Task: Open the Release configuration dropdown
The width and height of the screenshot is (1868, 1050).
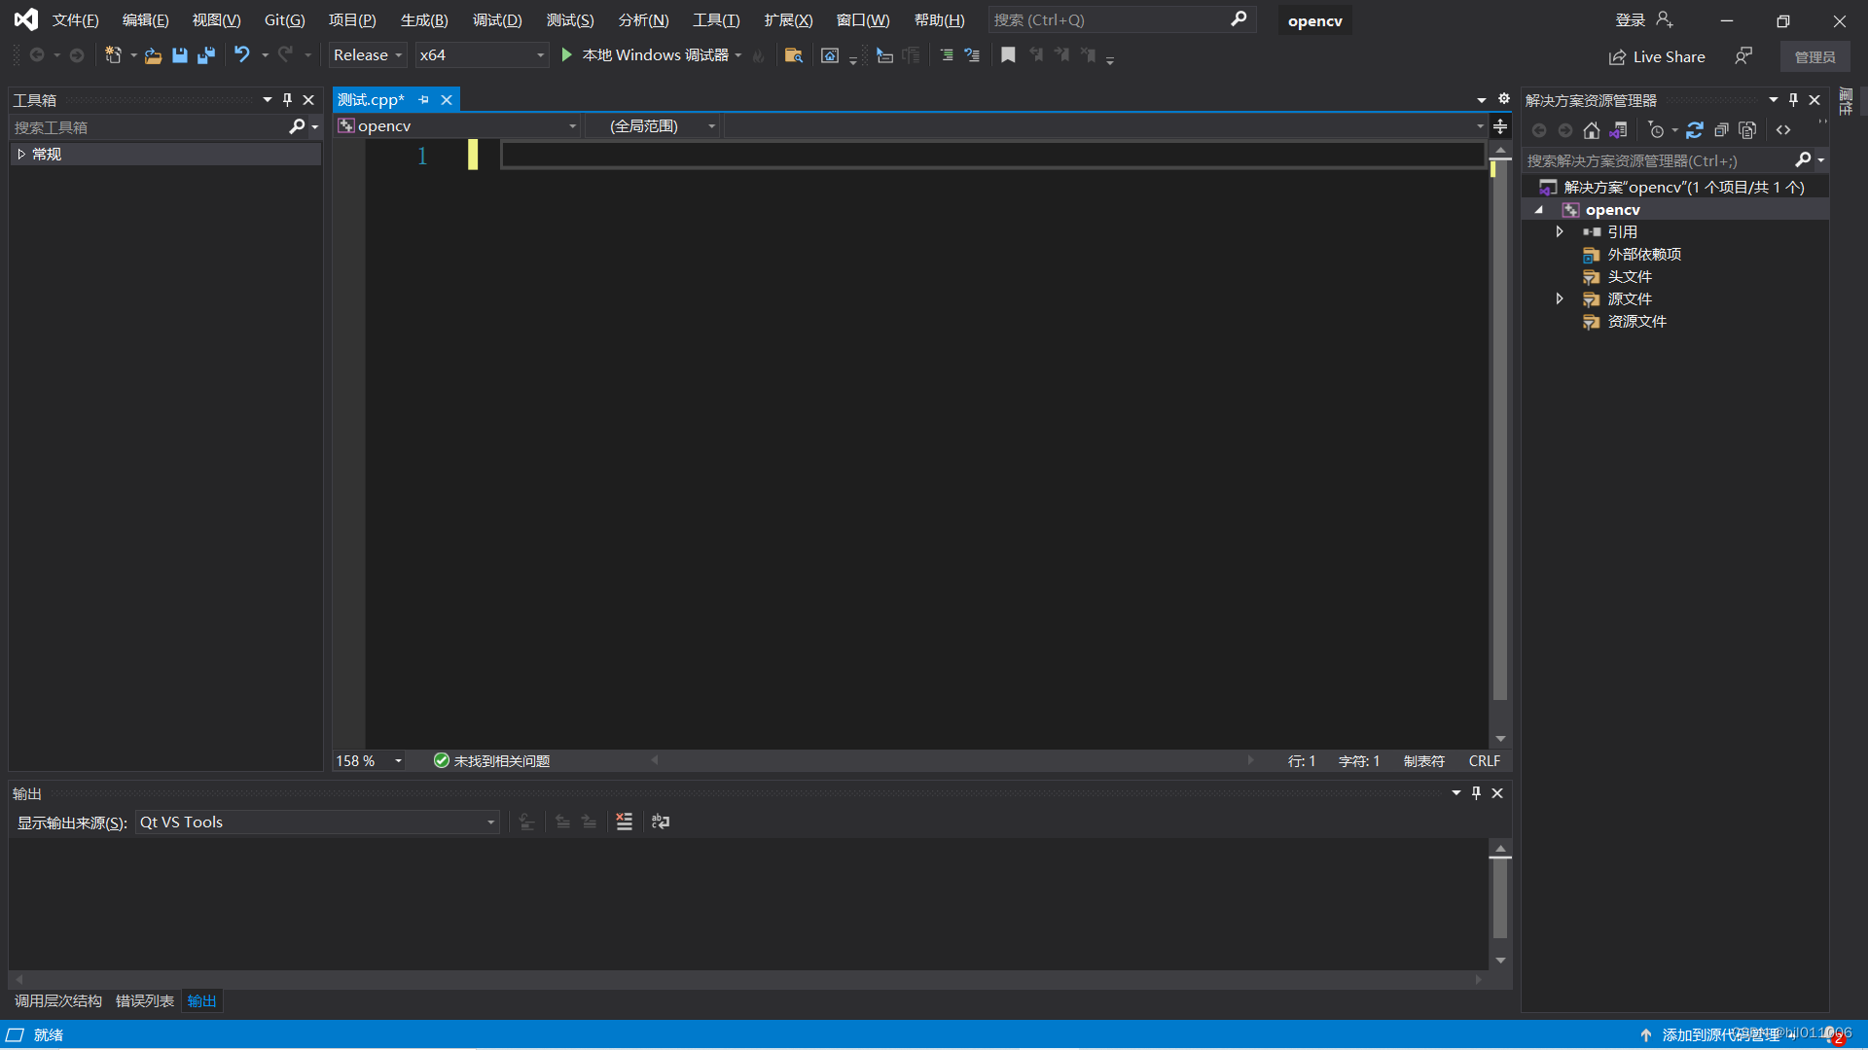Action: tap(368, 55)
